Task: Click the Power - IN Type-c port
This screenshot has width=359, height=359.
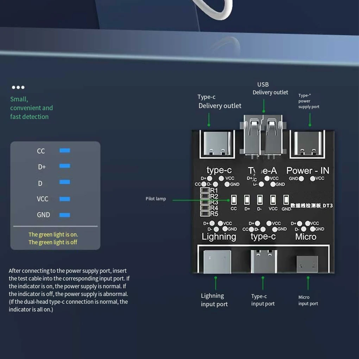Action: click(x=308, y=144)
